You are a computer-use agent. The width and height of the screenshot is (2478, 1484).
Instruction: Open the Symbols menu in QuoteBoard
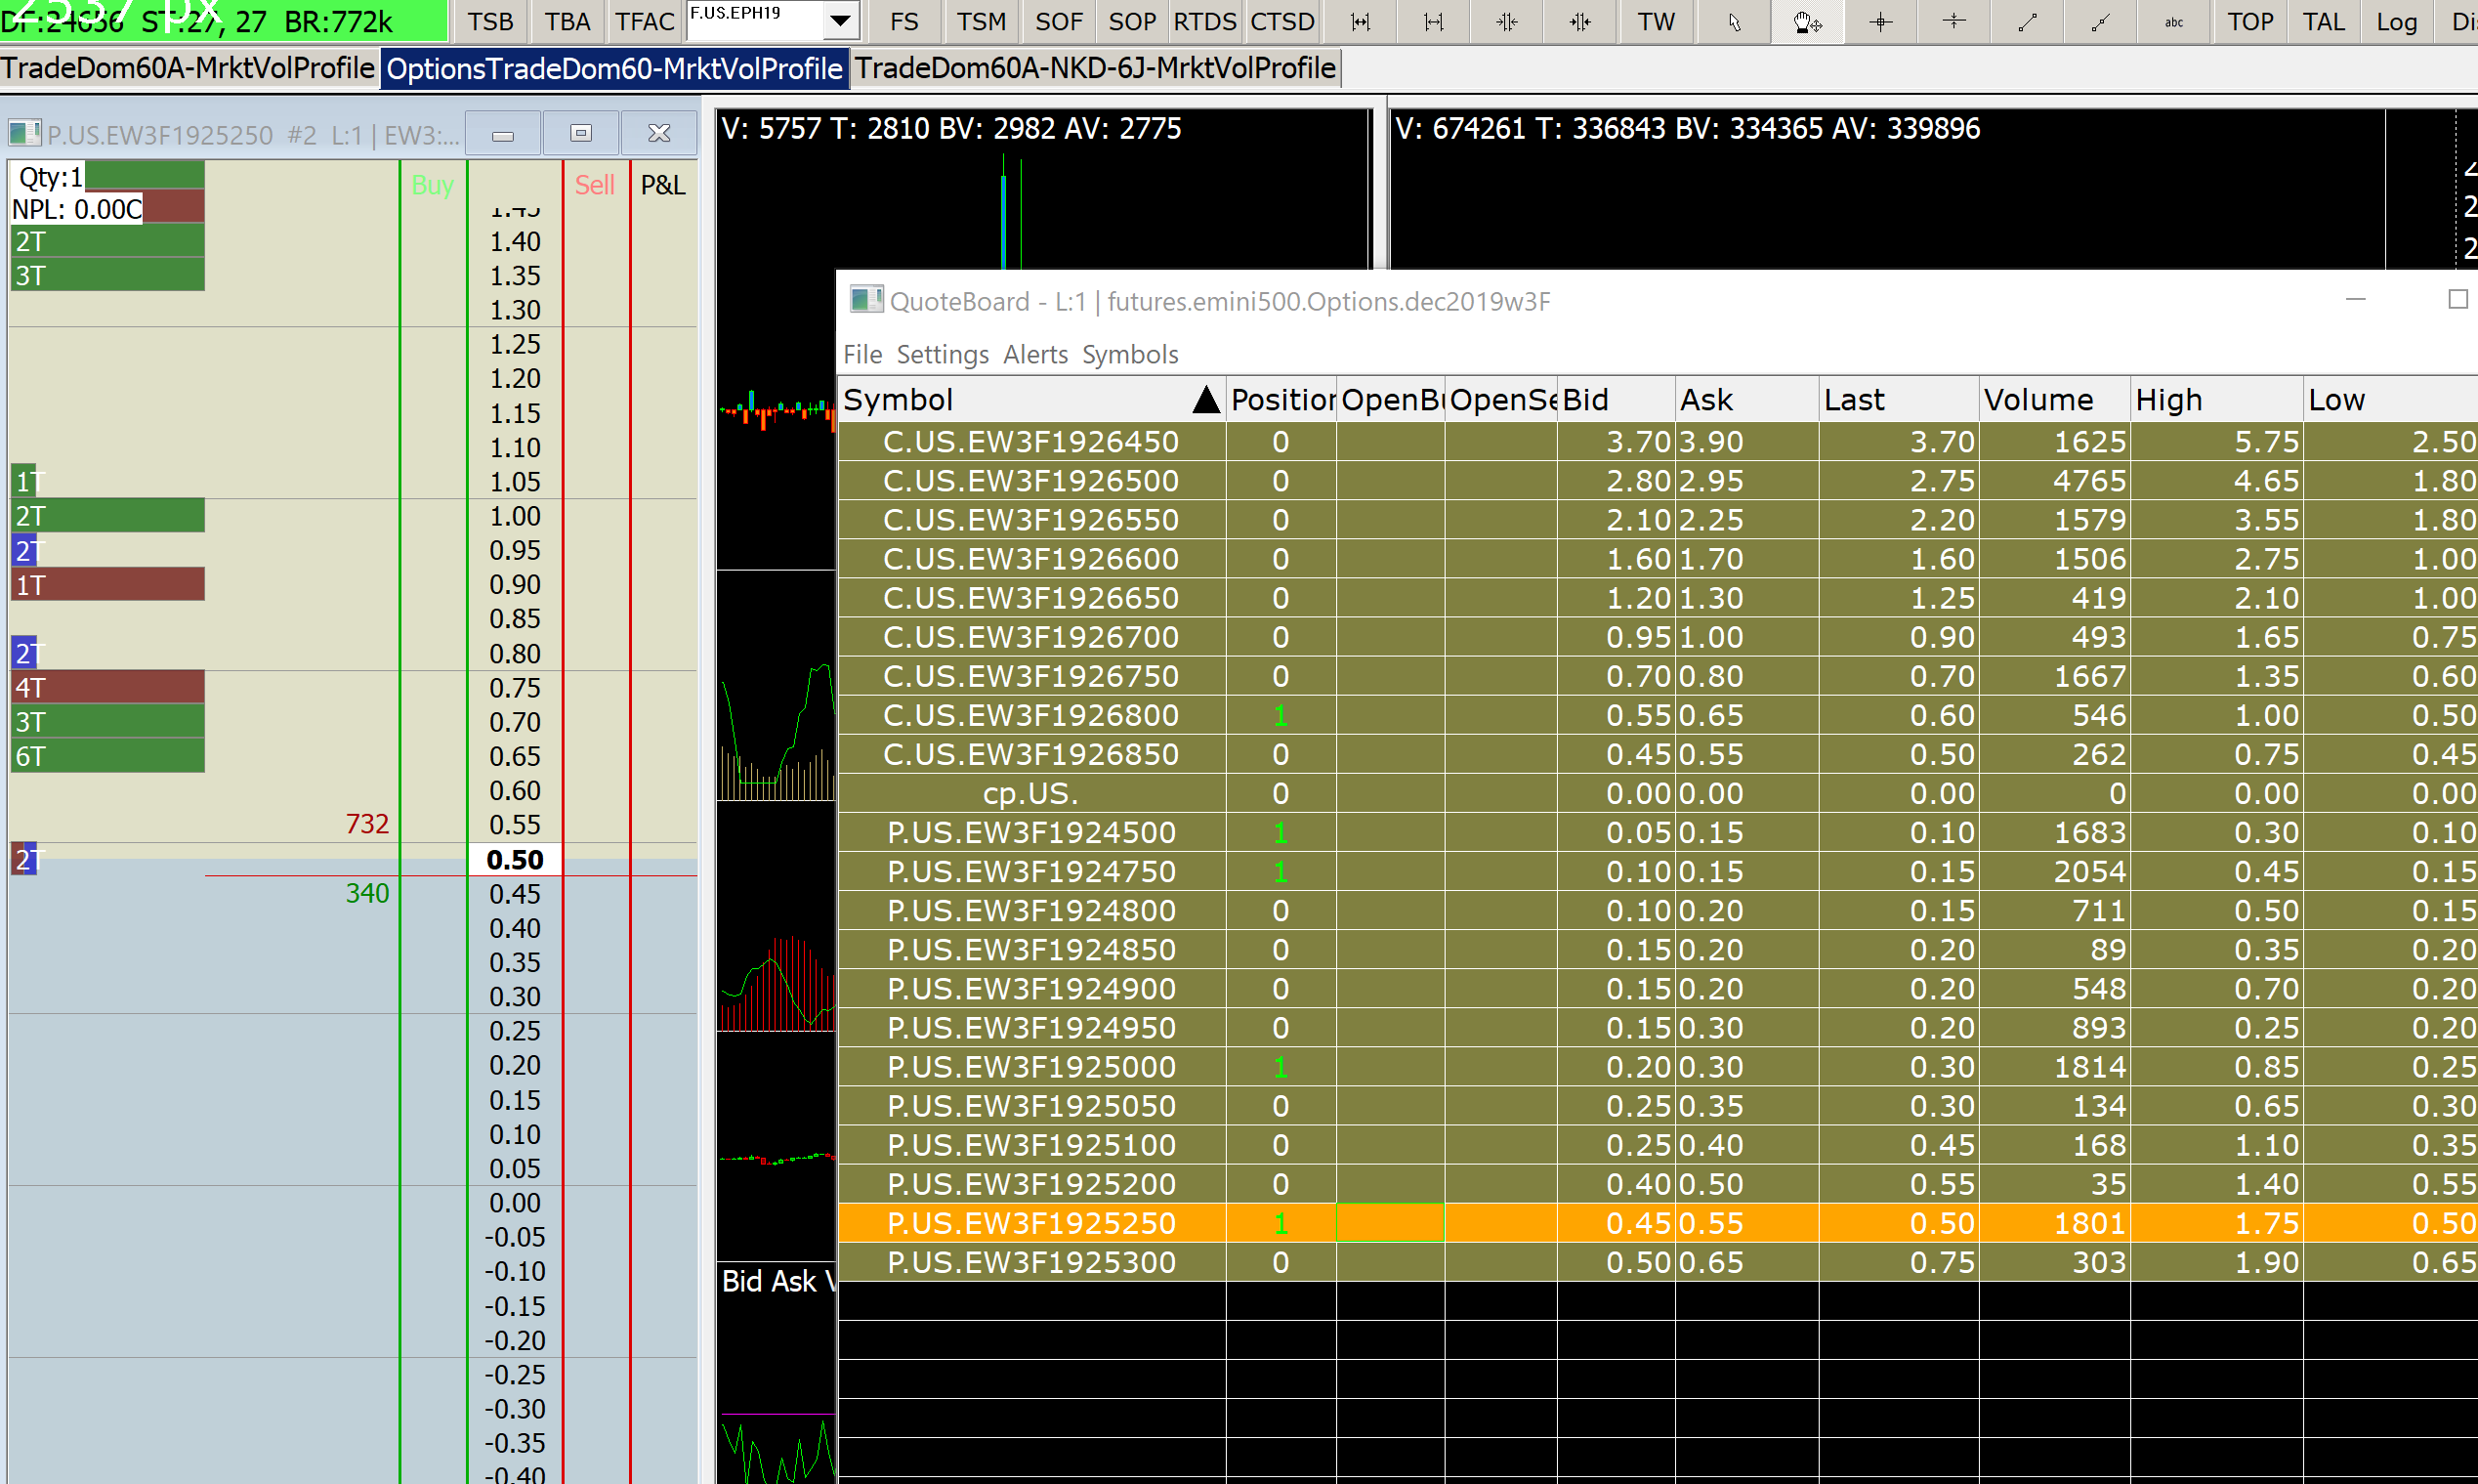point(1129,355)
